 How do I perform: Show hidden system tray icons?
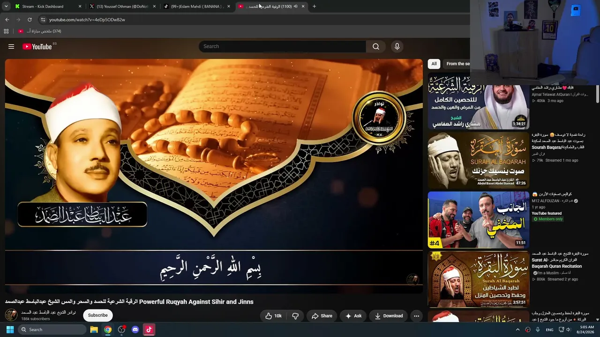click(518, 330)
